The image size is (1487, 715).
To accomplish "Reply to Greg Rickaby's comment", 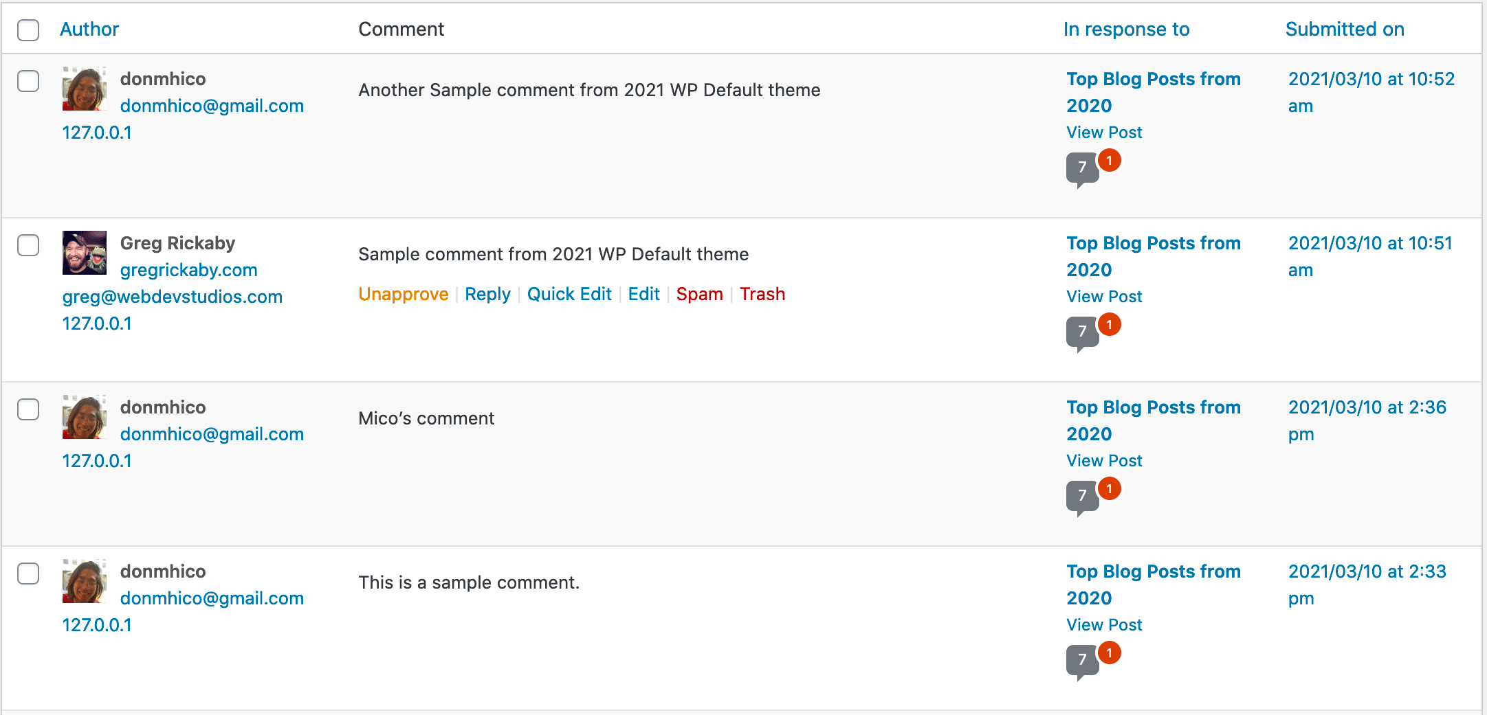I will click(487, 294).
